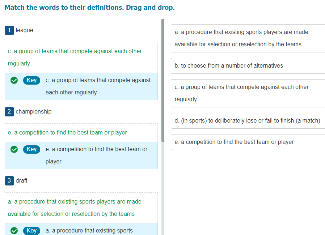This screenshot has height=235, width=325.
Task: Select option e 'competition to find best team'
Action: point(248,142)
